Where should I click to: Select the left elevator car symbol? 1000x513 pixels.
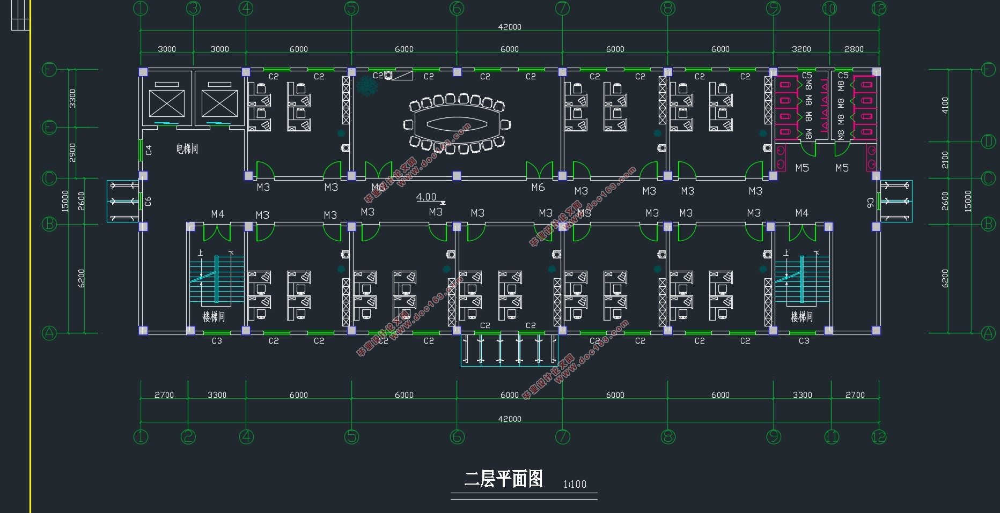[167, 103]
